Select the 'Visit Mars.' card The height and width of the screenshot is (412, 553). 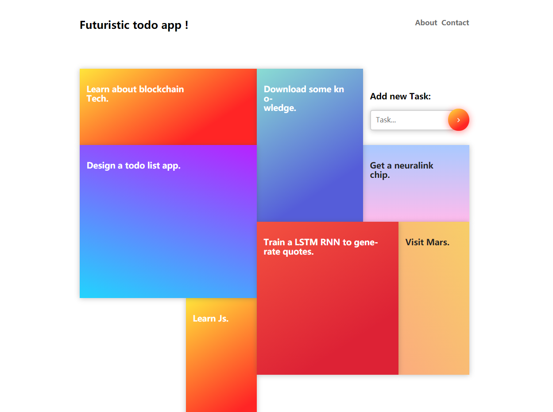(x=434, y=298)
